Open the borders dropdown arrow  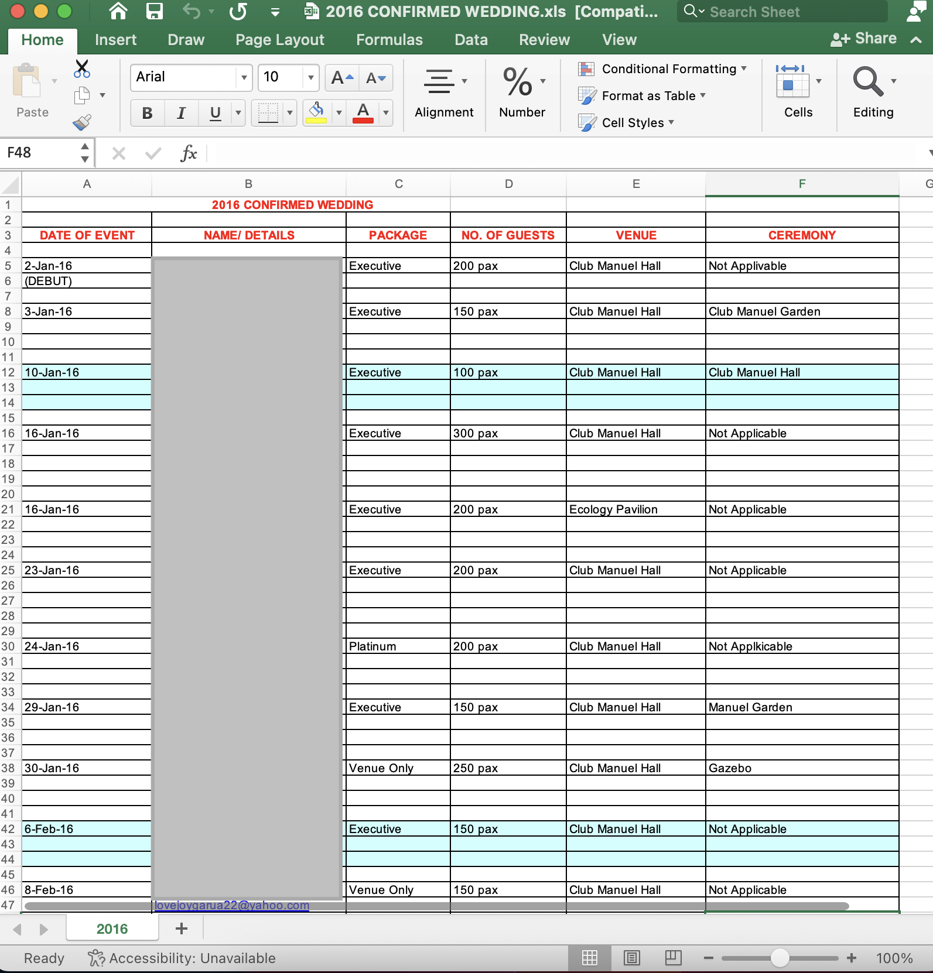289,113
